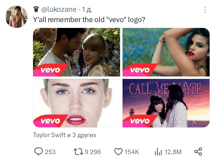
Task: Click the crown icon before the username
Action: tap(36, 9)
